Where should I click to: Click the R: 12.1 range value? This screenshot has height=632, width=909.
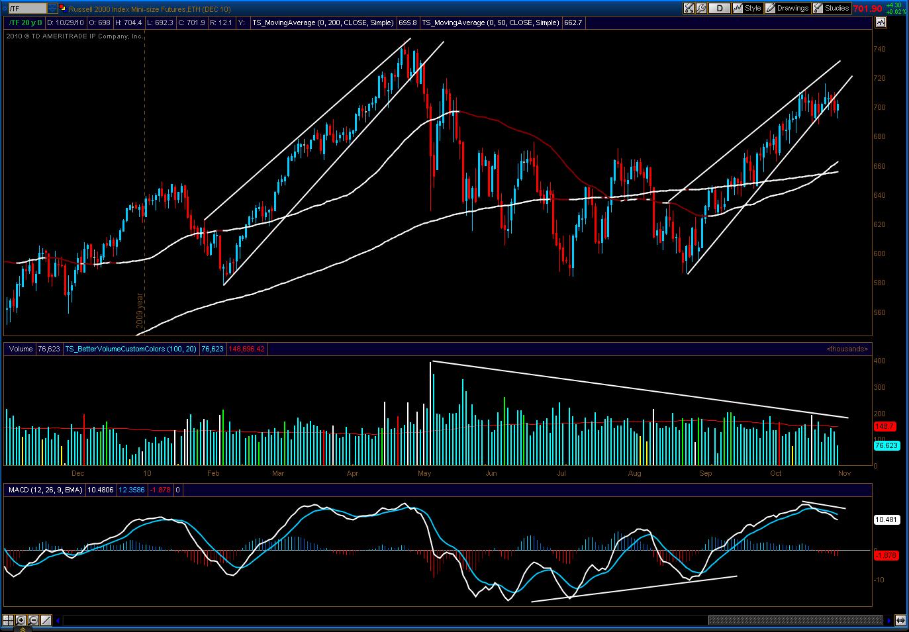pos(220,23)
